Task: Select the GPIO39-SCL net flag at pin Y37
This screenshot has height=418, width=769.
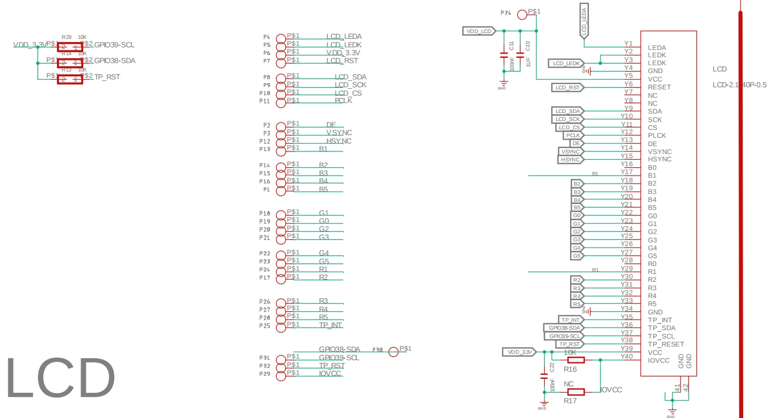Action: (x=564, y=337)
